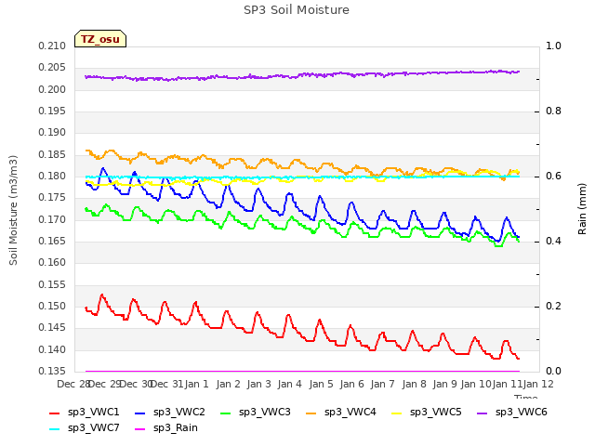Click the red sp3_VWC1 legend swatch
The image size is (595, 446).
[55, 413]
